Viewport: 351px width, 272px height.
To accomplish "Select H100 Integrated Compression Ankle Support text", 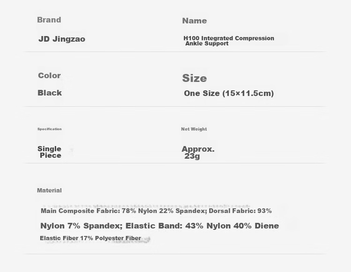I will point(229,41).
